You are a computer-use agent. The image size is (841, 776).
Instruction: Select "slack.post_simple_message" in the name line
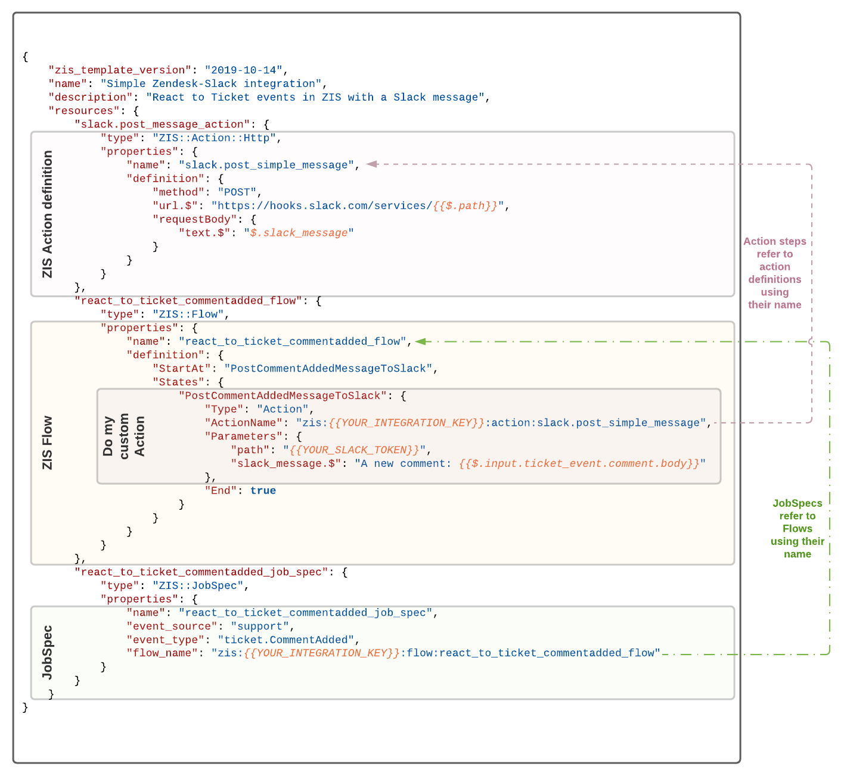[x=266, y=166]
